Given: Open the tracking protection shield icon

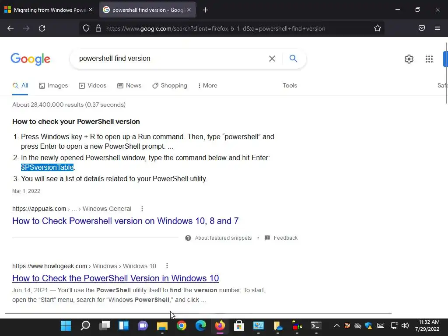Looking at the screenshot, I should pyautogui.click(x=86, y=28).
